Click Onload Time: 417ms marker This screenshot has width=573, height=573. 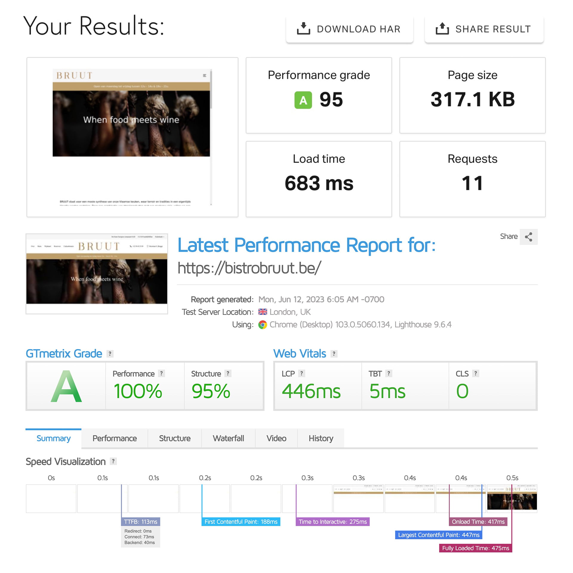[478, 522]
